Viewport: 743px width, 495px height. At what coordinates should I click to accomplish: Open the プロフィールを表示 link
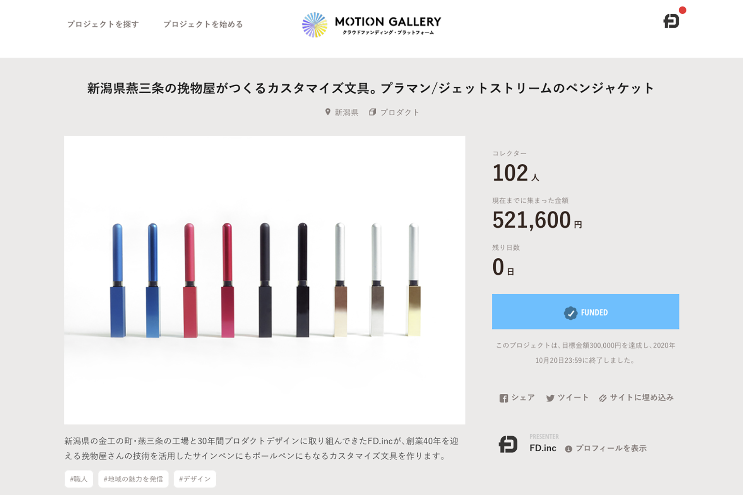pyautogui.click(x=611, y=448)
